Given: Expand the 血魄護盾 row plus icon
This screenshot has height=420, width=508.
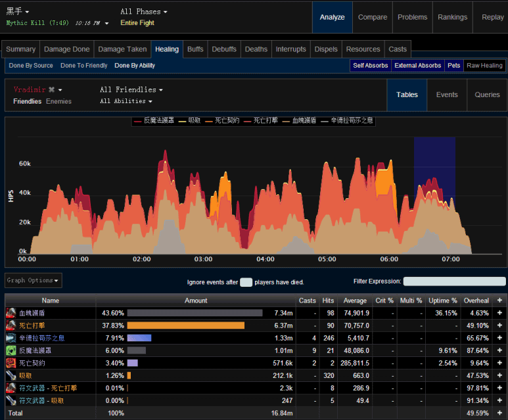Looking at the screenshot, I should pyautogui.click(x=499, y=313).
